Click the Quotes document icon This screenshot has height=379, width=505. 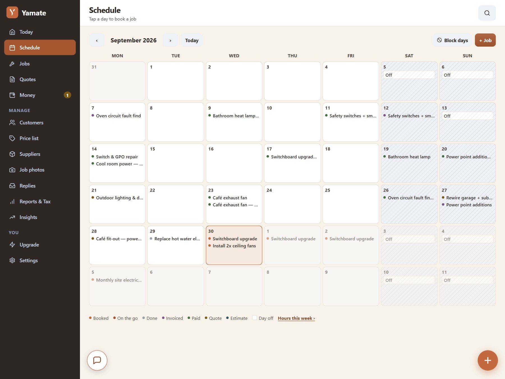pyautogui.click(x=12, y=79)
